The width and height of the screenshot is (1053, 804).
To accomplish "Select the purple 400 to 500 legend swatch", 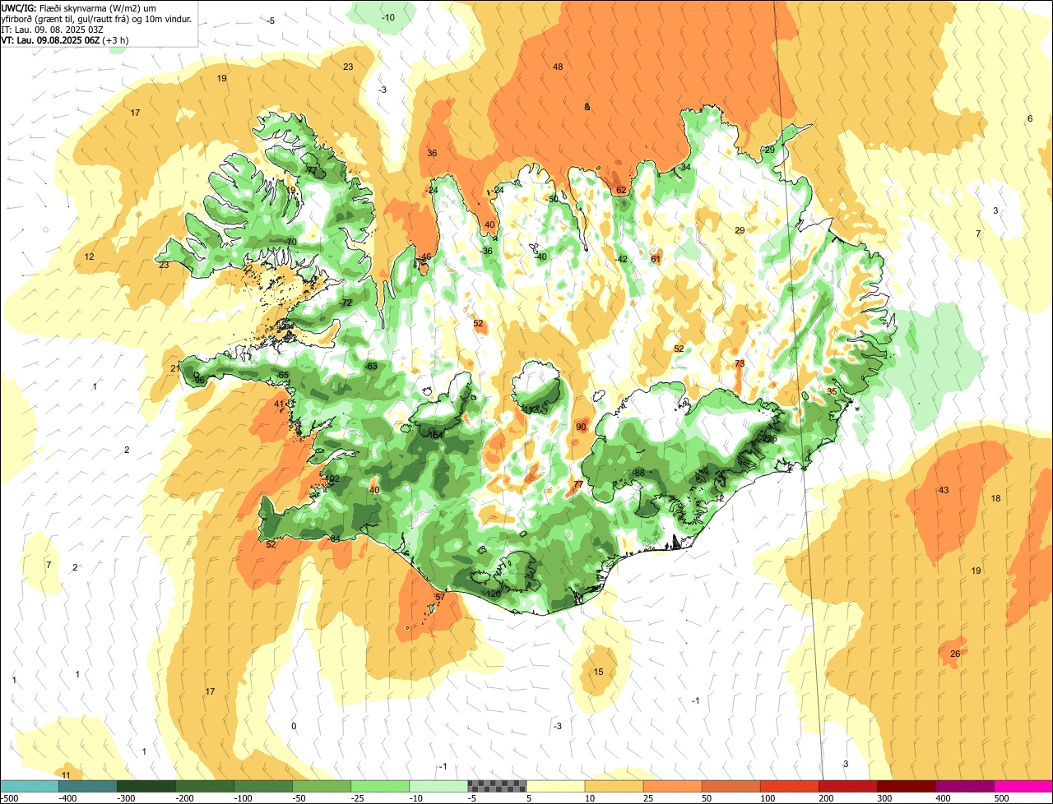I will click(965, 786).
